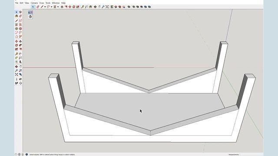Click the round clock icon in floating toolbar
Viewport: 278px width, 156px height.
pos(30,16)
